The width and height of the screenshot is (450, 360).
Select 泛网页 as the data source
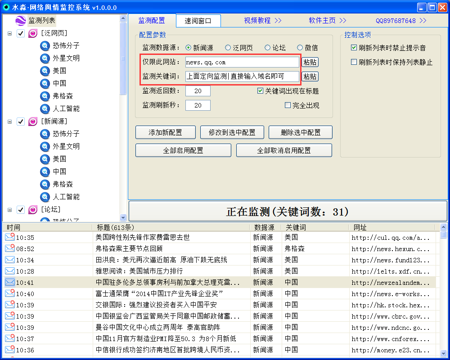pyautogui.click(x=228, y=48)
